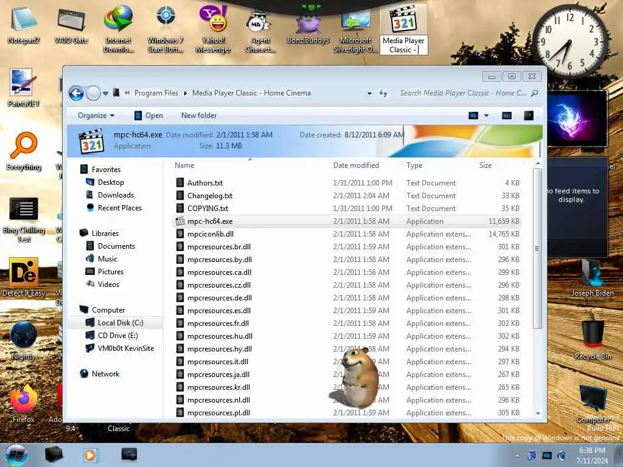623x467 pixels.
Task: Click the search magnifier icon in Explorer
Action: point(535,93)
